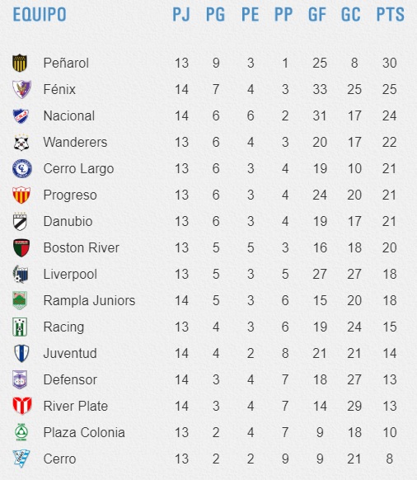Sort the table by the PTS column

tap(390, 14)
